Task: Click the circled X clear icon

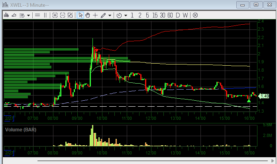Action: coord(195,16)
